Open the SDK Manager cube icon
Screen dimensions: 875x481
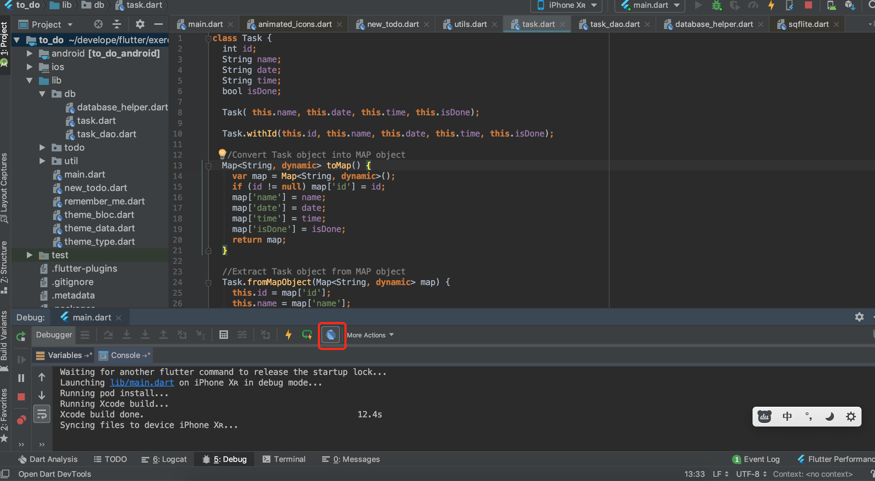pyautogui.click(x=850, y=5)
